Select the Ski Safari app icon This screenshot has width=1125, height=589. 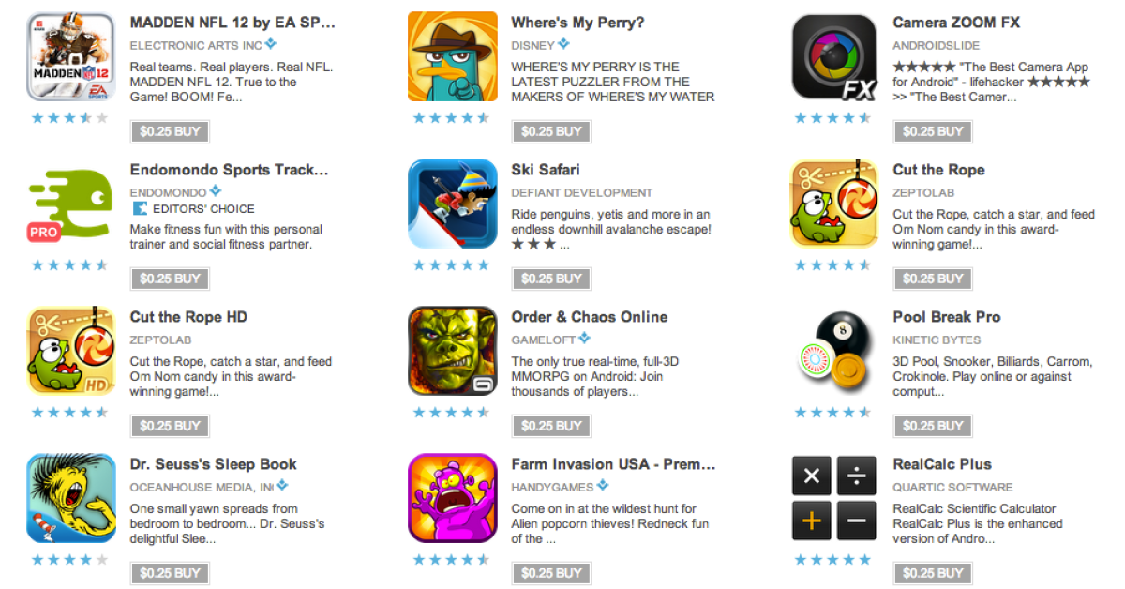click(453, 204)
